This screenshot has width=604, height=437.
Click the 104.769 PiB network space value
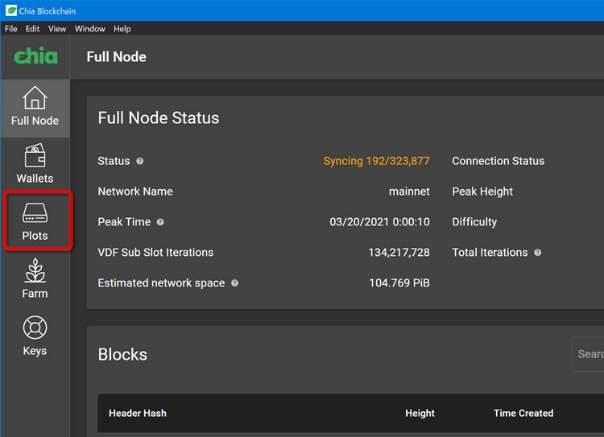tap(399, 283)
